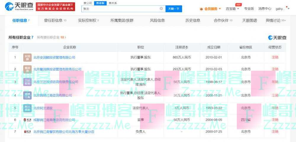Click the search input containing 张兰
The width and height of the screenshot is (296, 142).
pyautogui.click(x=123, y=9)
